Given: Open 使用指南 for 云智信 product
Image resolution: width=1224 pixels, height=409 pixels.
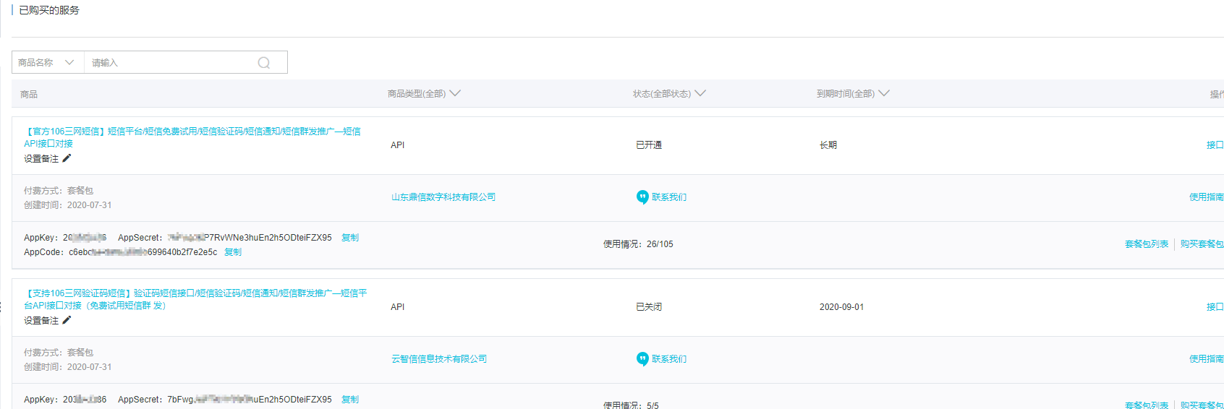Looking at the screenshot, I should coord(1207,359).
